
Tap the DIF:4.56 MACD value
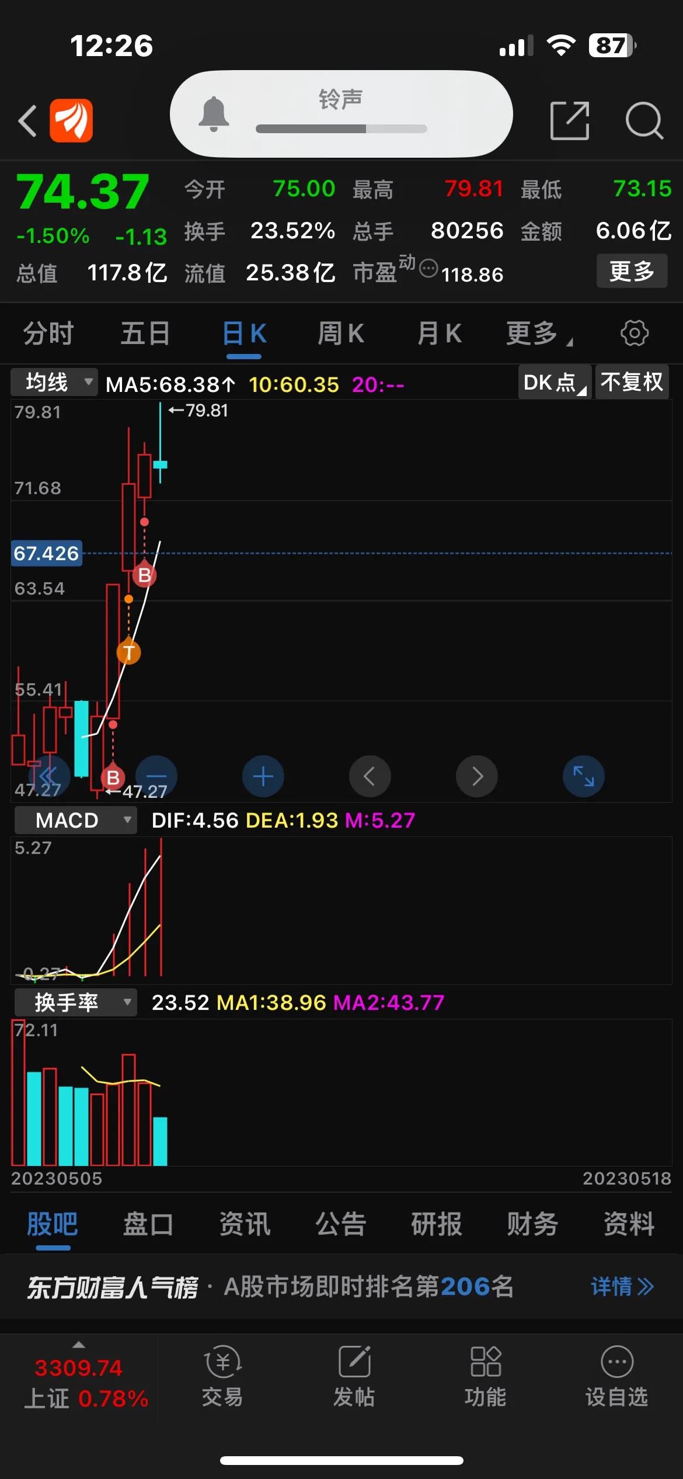coord(195,820)
